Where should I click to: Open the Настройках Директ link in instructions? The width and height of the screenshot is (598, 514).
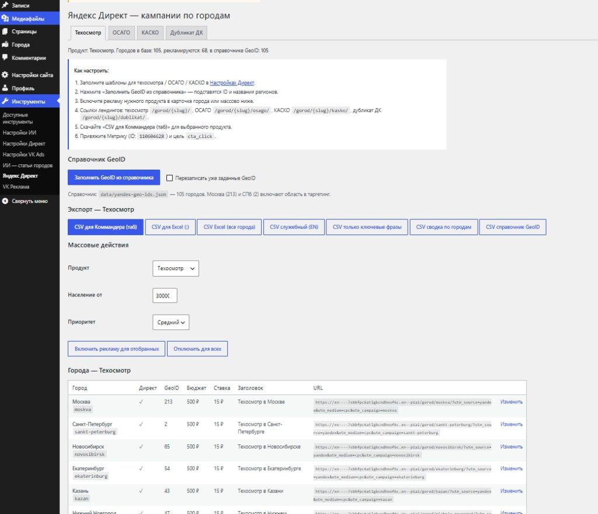232,83
